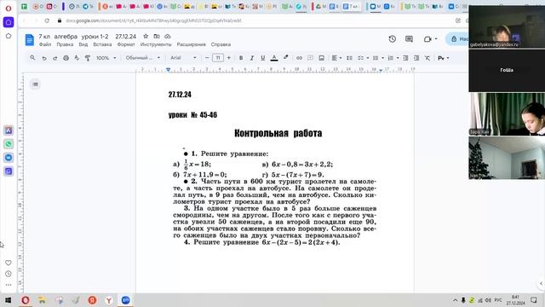Clear formatting with toolbar icon

(427, 58)
